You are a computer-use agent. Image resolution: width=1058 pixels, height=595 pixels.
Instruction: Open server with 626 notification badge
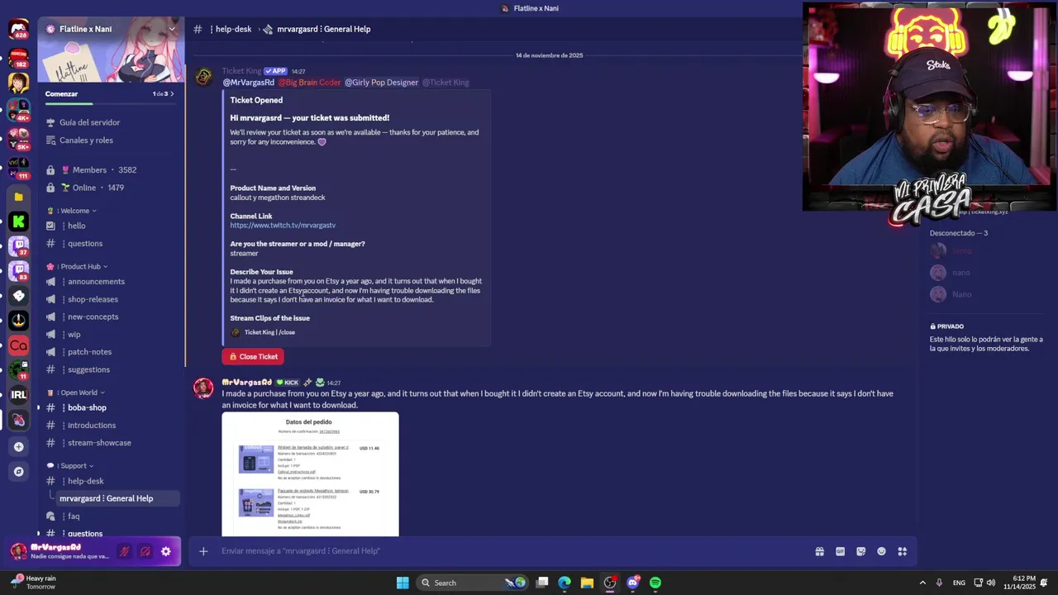(18, 30)
